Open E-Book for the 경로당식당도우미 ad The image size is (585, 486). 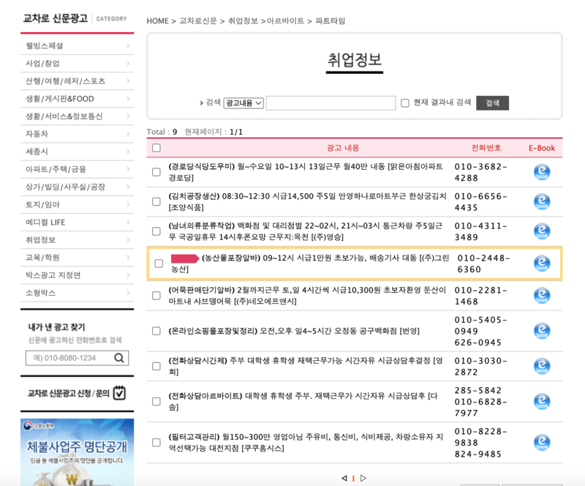tap(542, 171)
